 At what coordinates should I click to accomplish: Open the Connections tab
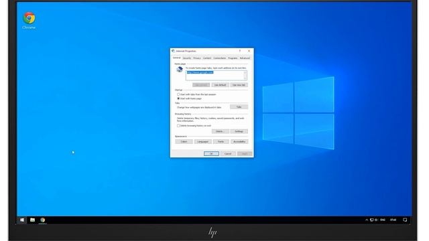click(x=219, y=58)
